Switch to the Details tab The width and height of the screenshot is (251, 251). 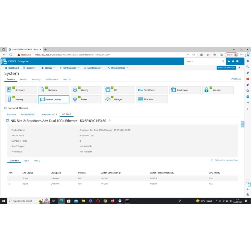(x=23, y=79)
